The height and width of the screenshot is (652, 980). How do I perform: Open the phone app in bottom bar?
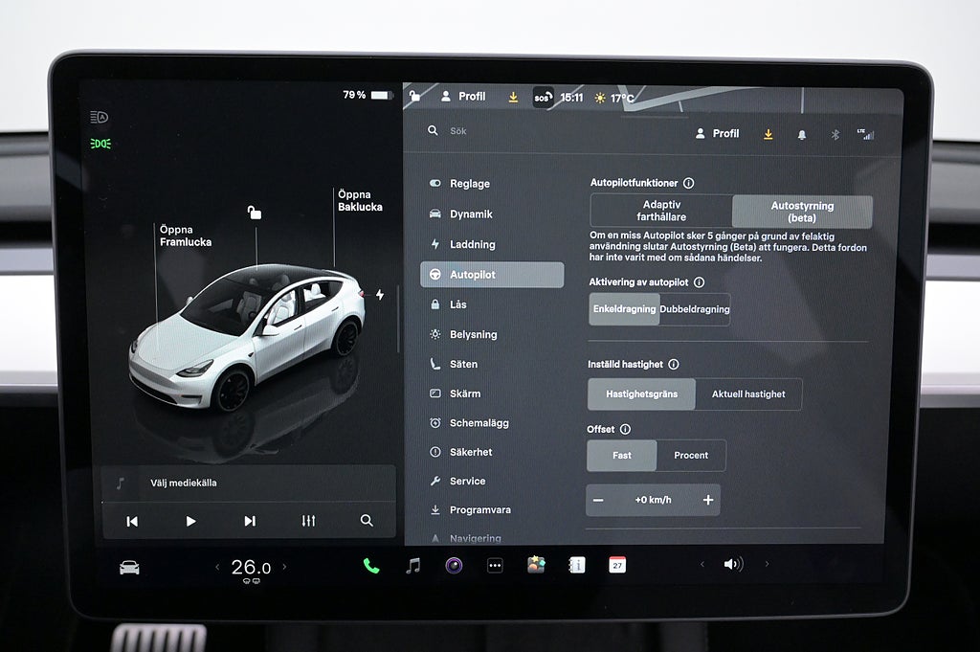click(x=371, y=566)
